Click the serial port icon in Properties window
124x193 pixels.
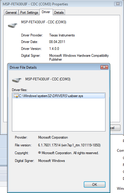click(x=13, y=25)
